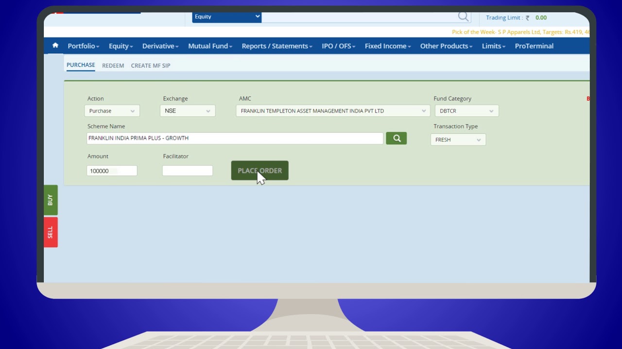Open the Equity menu in the navbar
Image resolution: width=622 pixels, height=349 pixels.
click(121, 46)
